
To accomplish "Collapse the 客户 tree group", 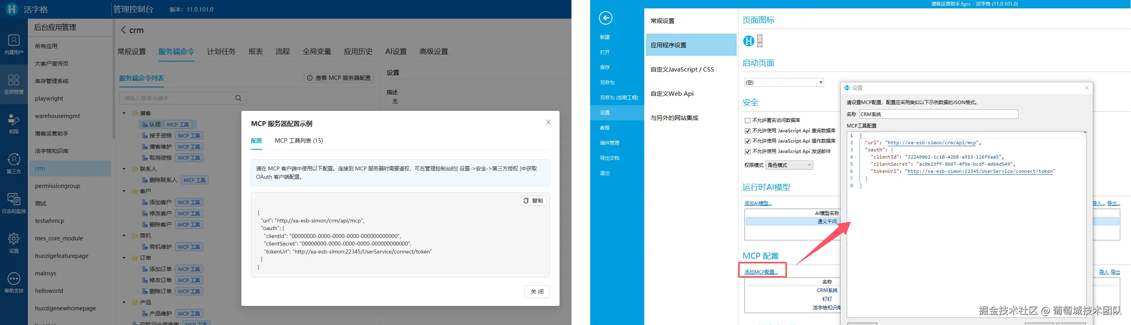I will click(124, 191).
